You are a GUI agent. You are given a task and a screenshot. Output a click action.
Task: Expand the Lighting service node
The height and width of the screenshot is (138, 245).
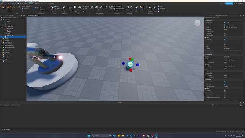tap(1, 40)
